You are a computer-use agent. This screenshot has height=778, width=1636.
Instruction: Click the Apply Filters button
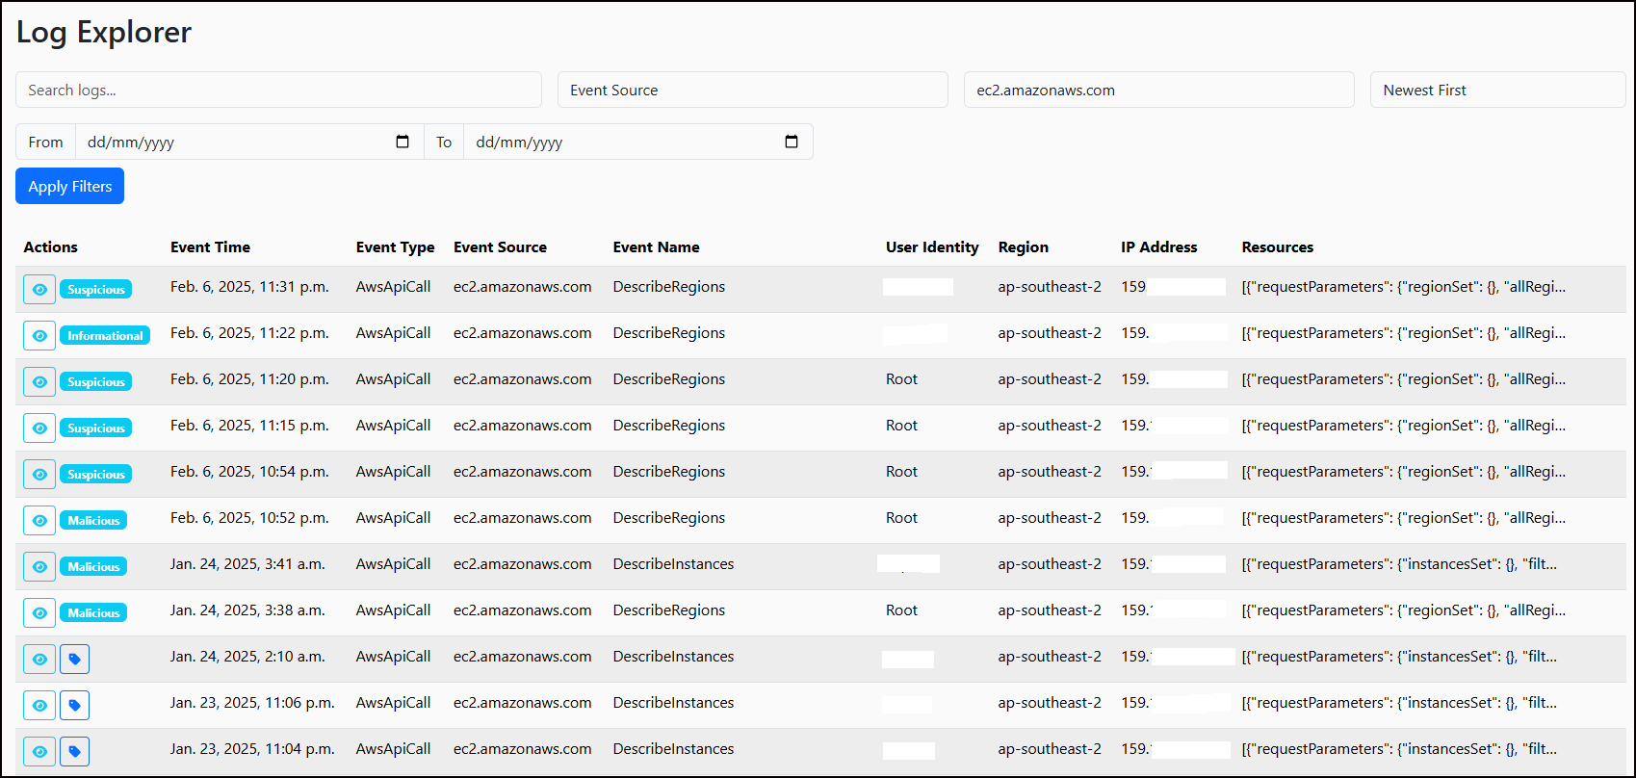pyautogui.click(x=69, y=186)
